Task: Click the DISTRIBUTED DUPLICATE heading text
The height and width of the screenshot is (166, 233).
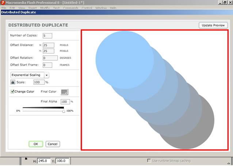Action: (38, 25)
